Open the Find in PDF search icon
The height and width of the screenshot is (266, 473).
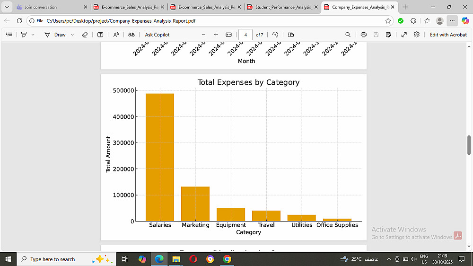pos(348,35)
